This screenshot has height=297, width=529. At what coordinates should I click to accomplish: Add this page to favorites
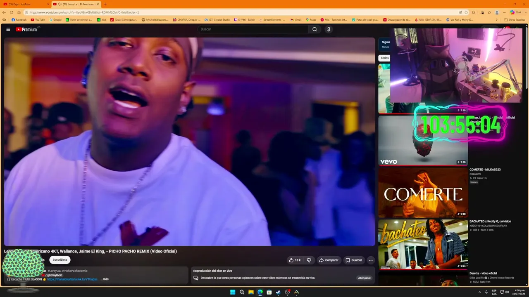pos(466,12)
